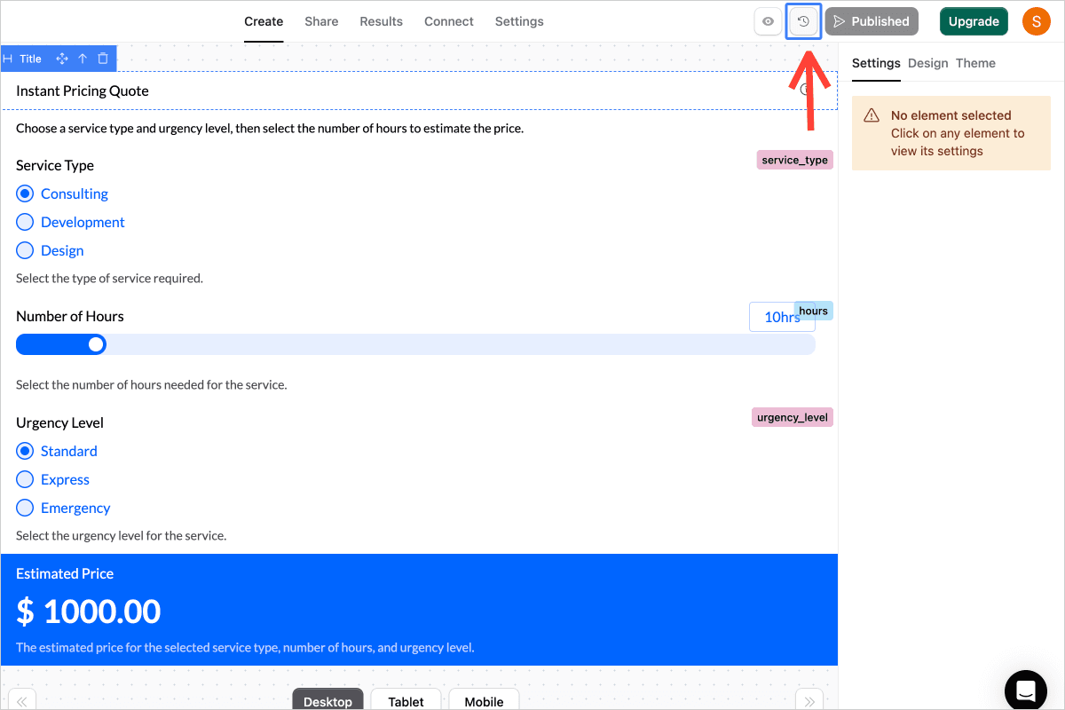Click 'Select the urgency level for the service.' hint
1065x710 pixels.
122,535
